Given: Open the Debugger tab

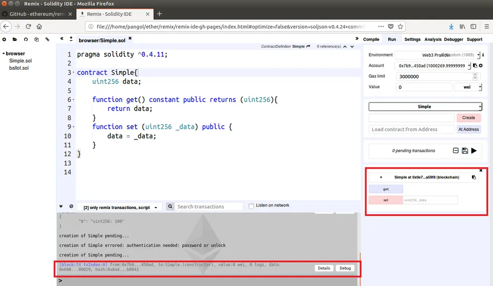Looking at the screenshot, I should [x=453, y=39].
